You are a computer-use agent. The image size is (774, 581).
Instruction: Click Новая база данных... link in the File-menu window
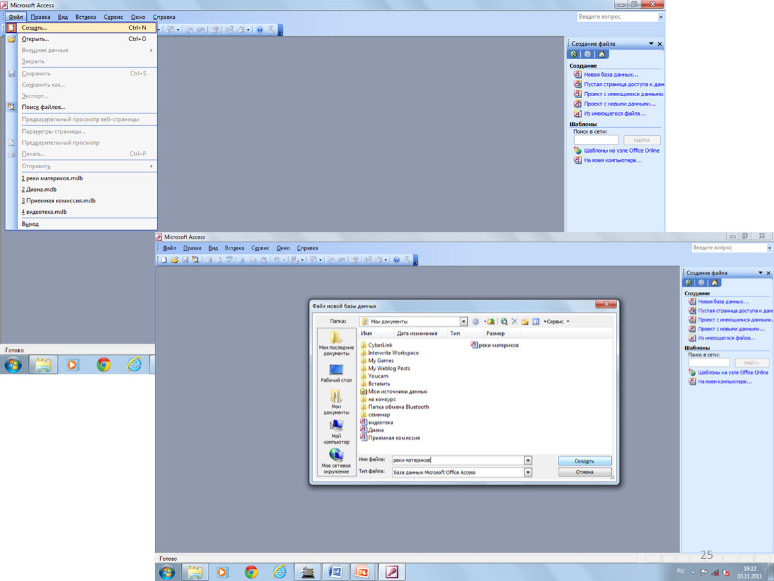tap(611, 75)
